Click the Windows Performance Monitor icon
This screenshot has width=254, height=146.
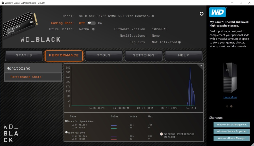pyautogui.click(x=161, y=134)
